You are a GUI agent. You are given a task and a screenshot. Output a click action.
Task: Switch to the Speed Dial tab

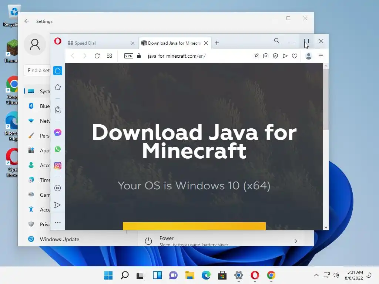[99, 43]
